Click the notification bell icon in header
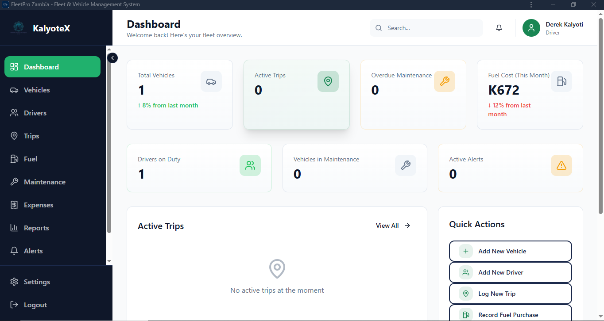Image resolution: width=604 pixels, height=321 pixels. 499,28
